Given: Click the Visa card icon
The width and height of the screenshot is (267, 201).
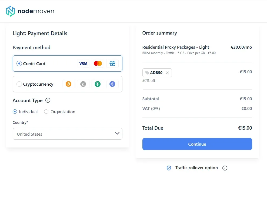Looking at the screenshot, I should (x=83, y=63).
